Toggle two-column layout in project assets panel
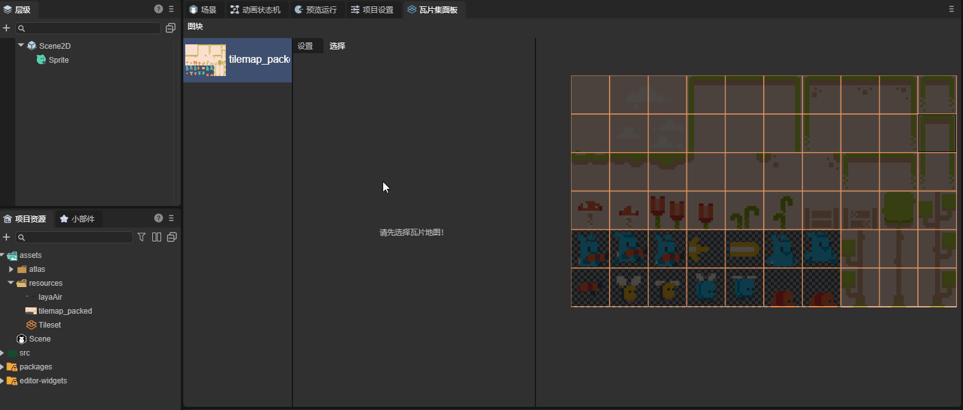Image resolution: width=963 pixels, height=410 pixels. point(157,237)
